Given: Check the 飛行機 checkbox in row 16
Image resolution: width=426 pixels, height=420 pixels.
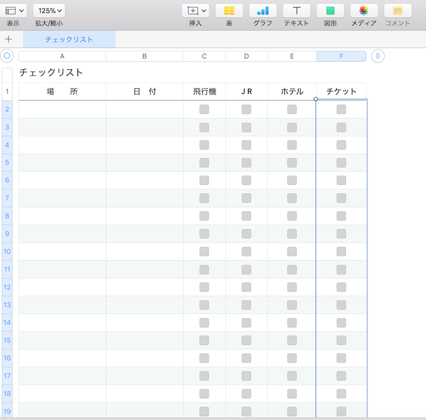Looking at the screenshot, I should pyautogui.click(x=204, y=358).
